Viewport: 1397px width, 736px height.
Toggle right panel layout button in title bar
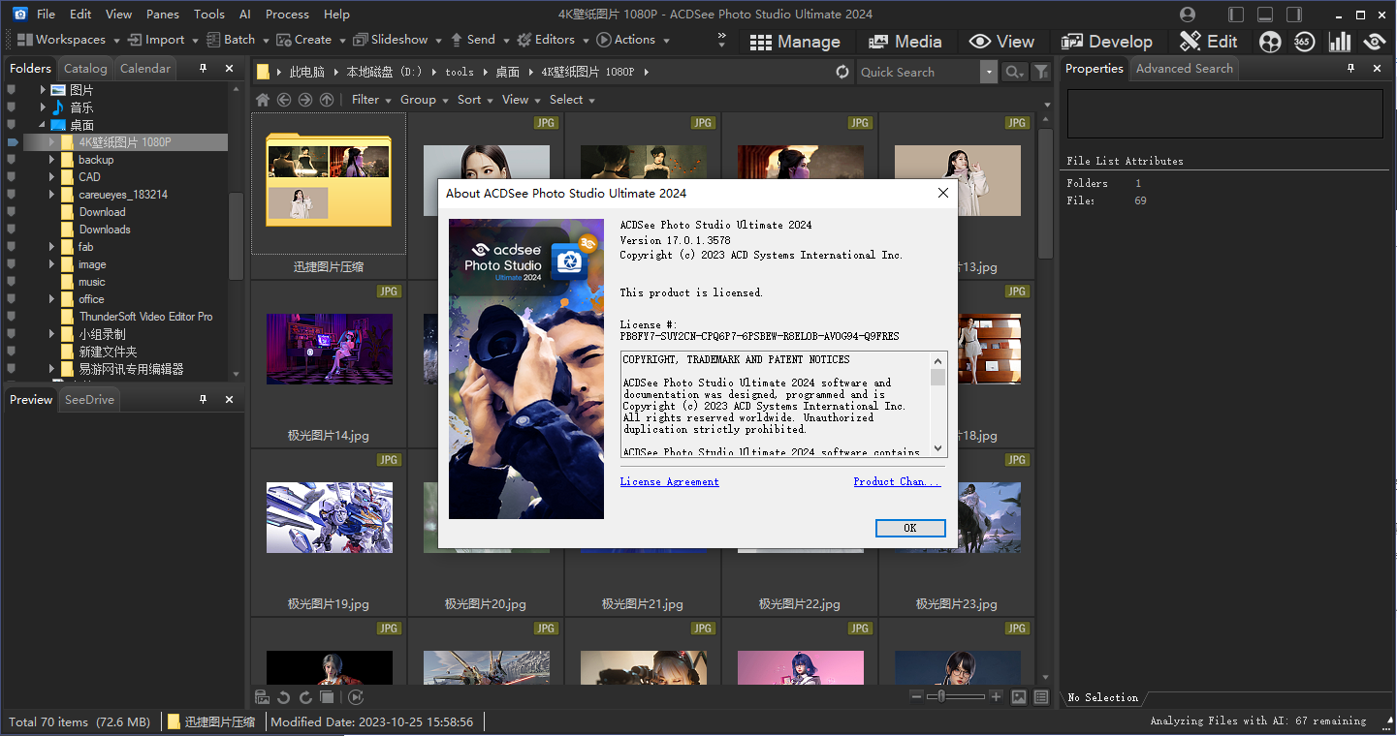1294,15
